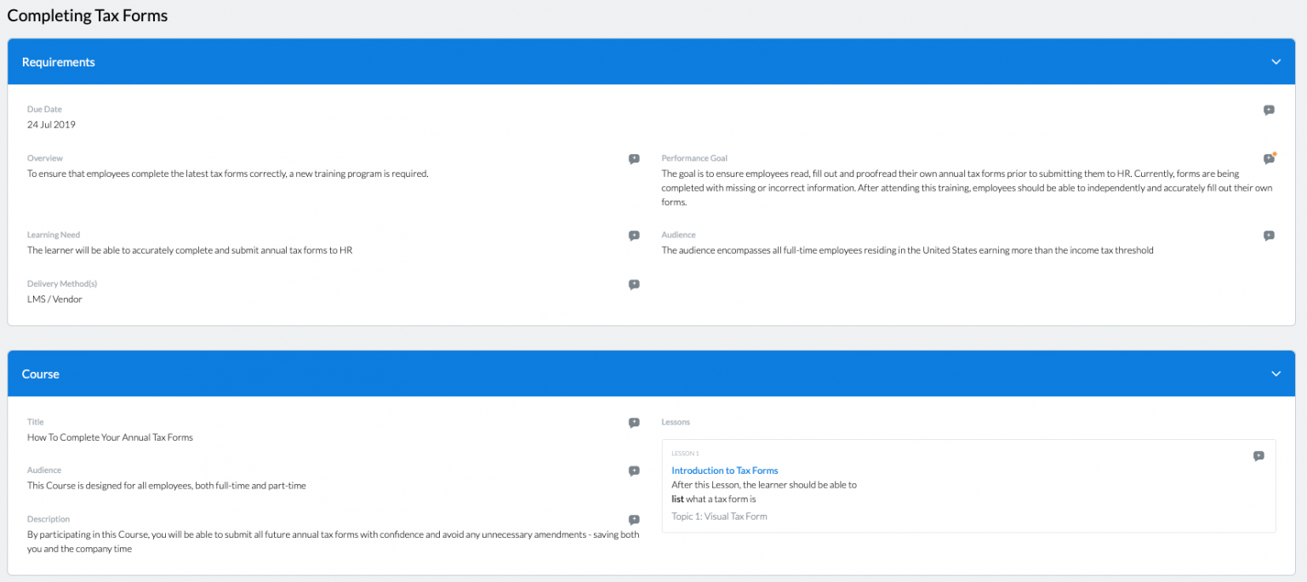Edit the LMS / Vendor delivery method value

coord(54,299)
